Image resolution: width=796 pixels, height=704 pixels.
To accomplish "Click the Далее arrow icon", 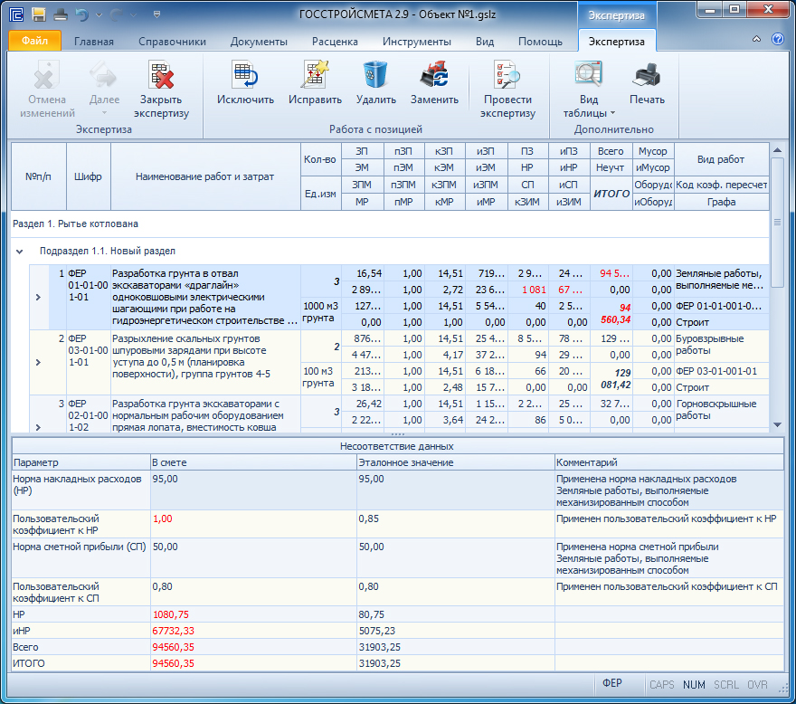I will 104,75.
